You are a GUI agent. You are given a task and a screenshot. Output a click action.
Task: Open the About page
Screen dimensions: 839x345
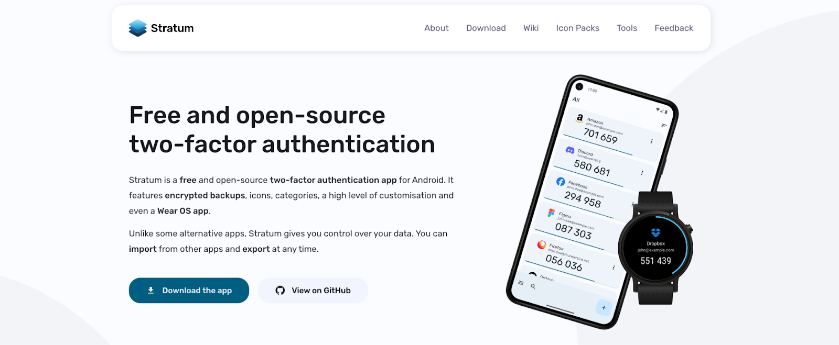[x=436, y=28]
